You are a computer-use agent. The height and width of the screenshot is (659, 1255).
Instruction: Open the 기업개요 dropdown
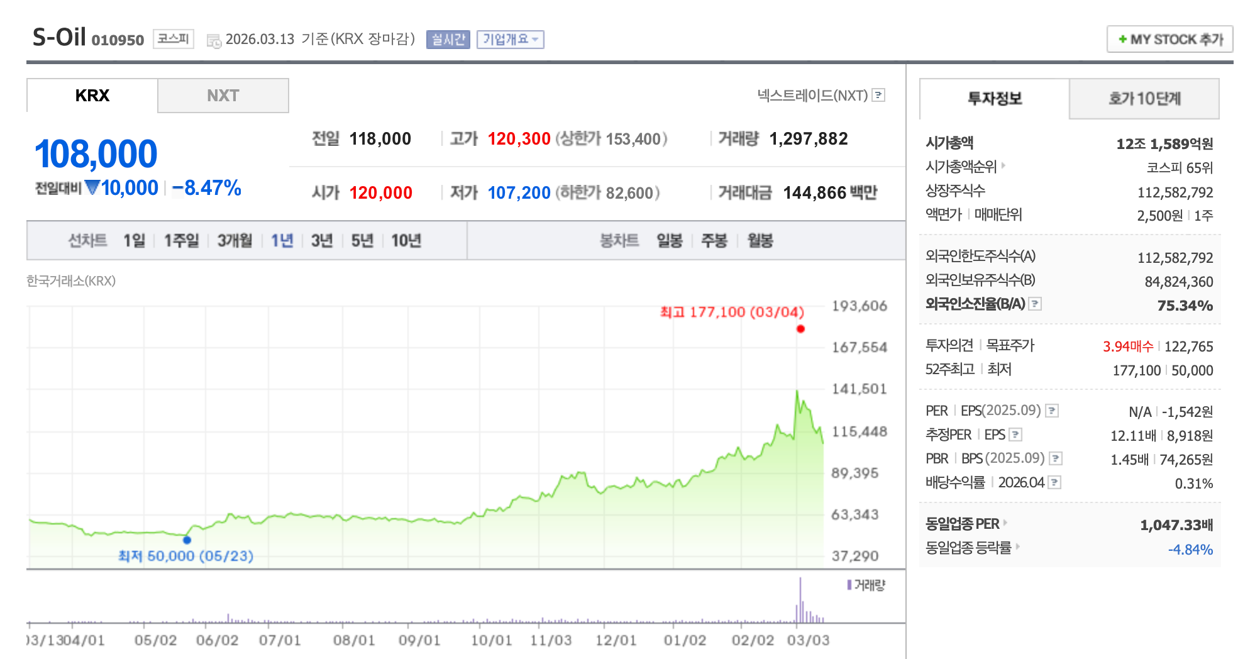[x=511, y=39]
